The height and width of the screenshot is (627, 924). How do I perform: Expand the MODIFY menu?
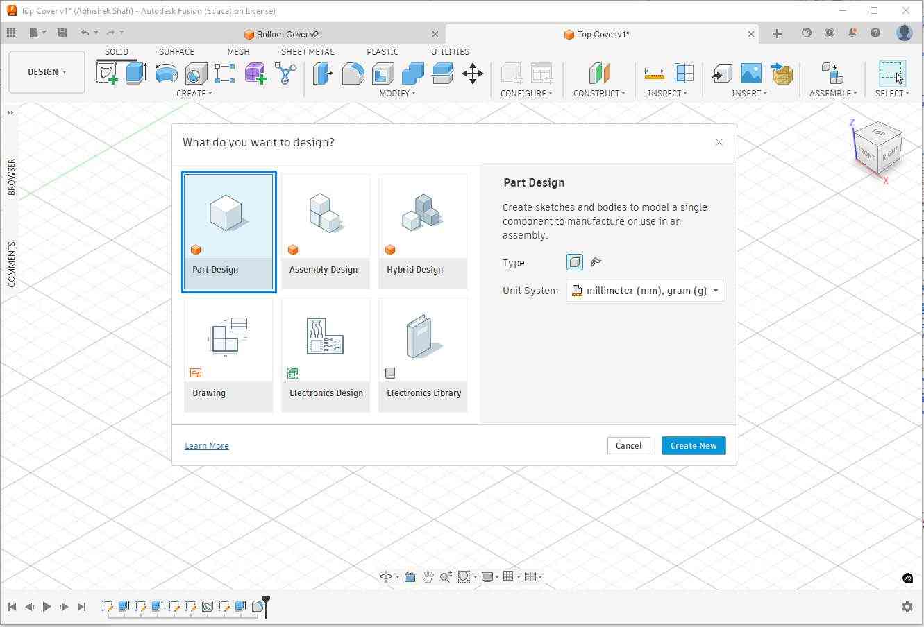click(x=398, y=93)
